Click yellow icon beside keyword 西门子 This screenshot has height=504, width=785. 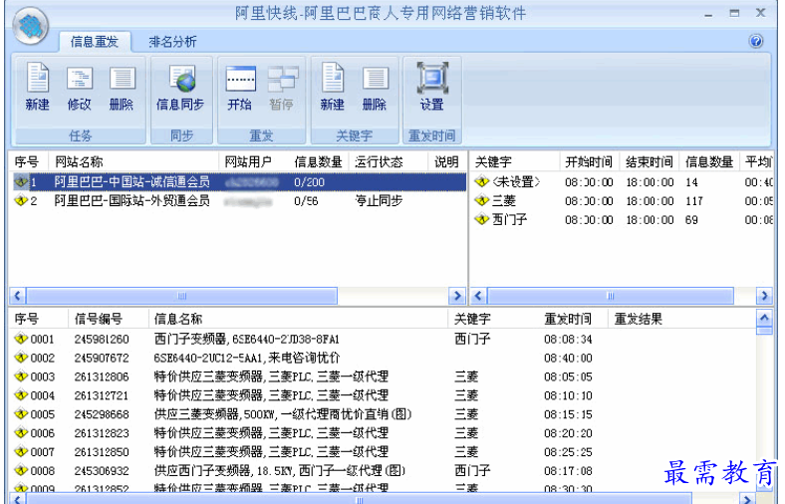pos(481,219)
